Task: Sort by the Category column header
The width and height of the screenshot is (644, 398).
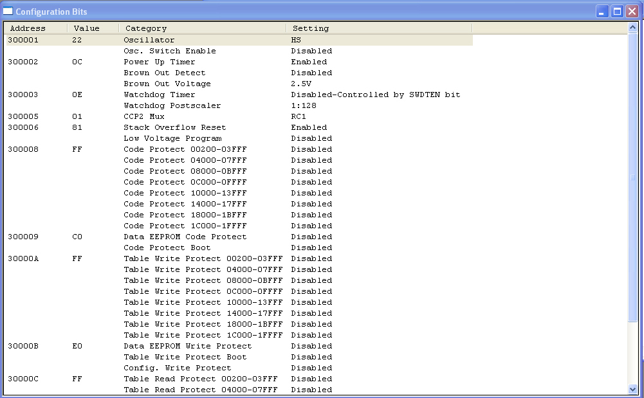Action: 203,28
